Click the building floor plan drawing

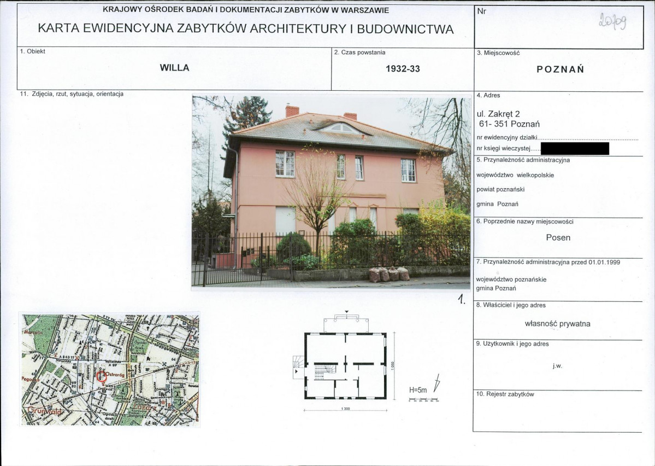[345, 362]
